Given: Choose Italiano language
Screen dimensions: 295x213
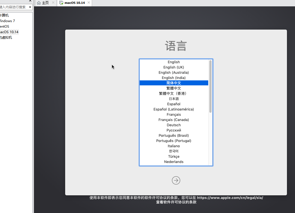Looking at the screenshot, I should [x=174, y=146].
